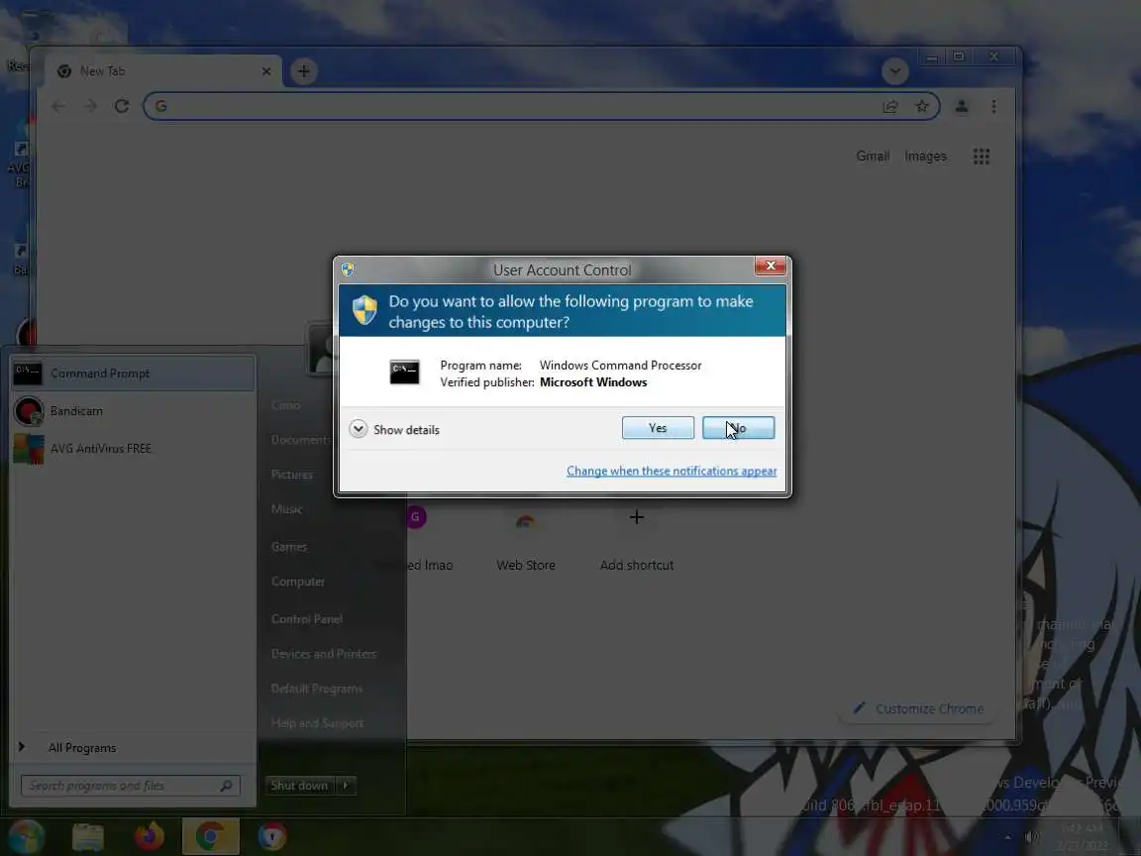Click the Shut down button
The width and height of the screenshot is (1141, 856).
coord(299,786)
